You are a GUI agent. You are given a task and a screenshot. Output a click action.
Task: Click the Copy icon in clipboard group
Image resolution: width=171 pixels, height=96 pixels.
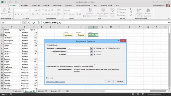[x=9, y=12]
